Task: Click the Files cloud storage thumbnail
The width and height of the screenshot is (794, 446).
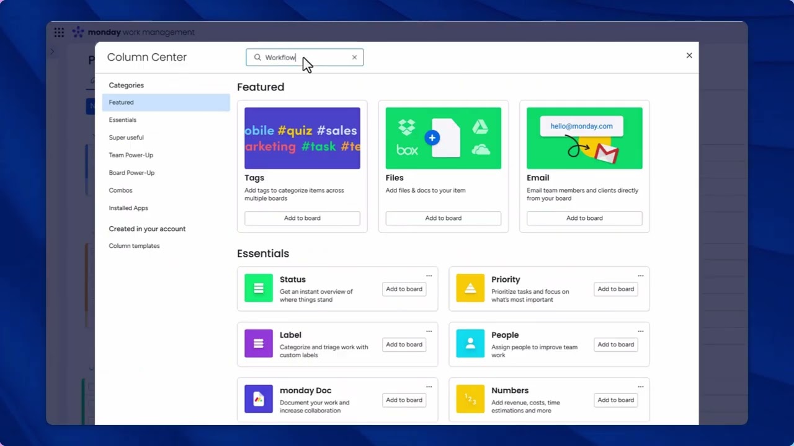Action: (x=444, y=138)
